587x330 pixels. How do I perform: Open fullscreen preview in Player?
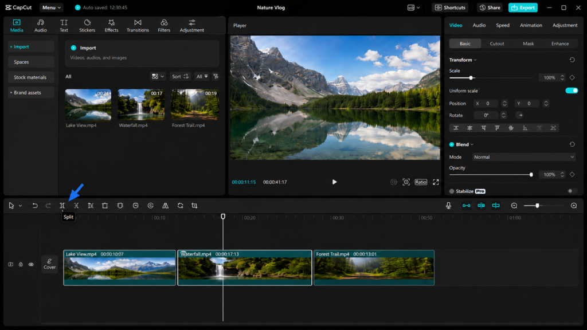(x=436, y=182)
